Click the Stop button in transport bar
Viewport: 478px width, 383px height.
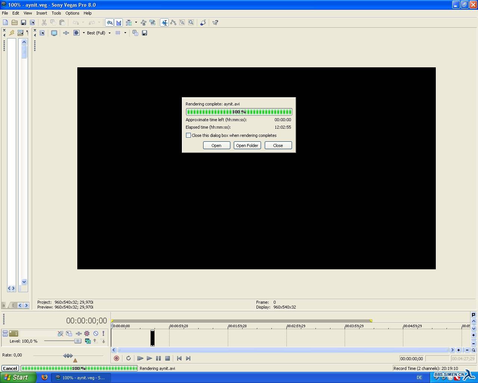tap(167, 358)
